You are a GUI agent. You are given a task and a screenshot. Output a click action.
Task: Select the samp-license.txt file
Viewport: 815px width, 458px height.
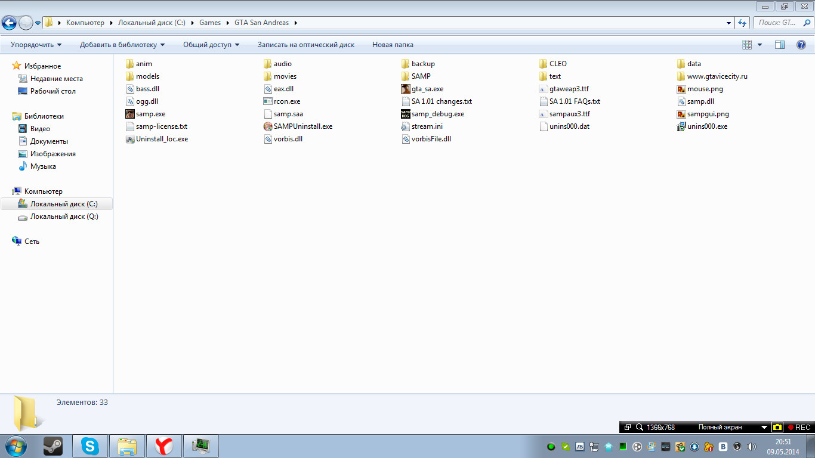[156, 126]
